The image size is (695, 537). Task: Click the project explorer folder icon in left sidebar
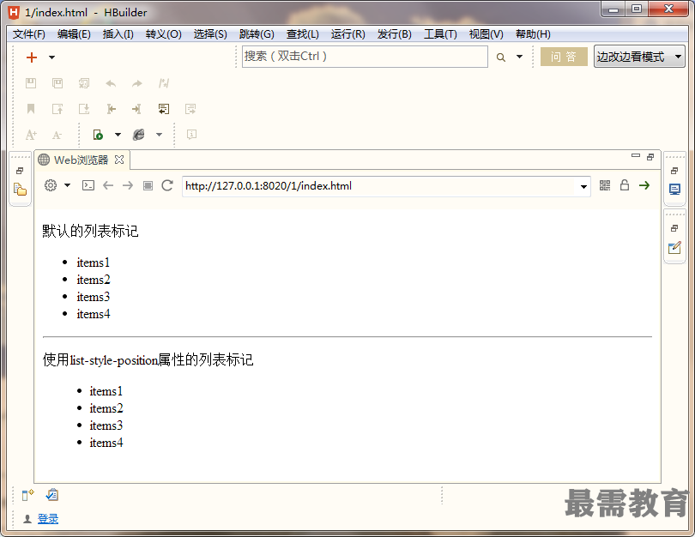point(20,190)
